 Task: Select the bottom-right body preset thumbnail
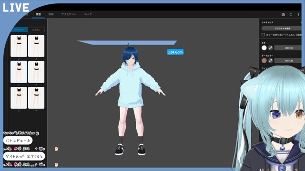[x=36, y=98]
